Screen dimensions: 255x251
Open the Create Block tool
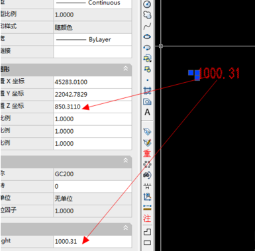click(x=147, y=70)
